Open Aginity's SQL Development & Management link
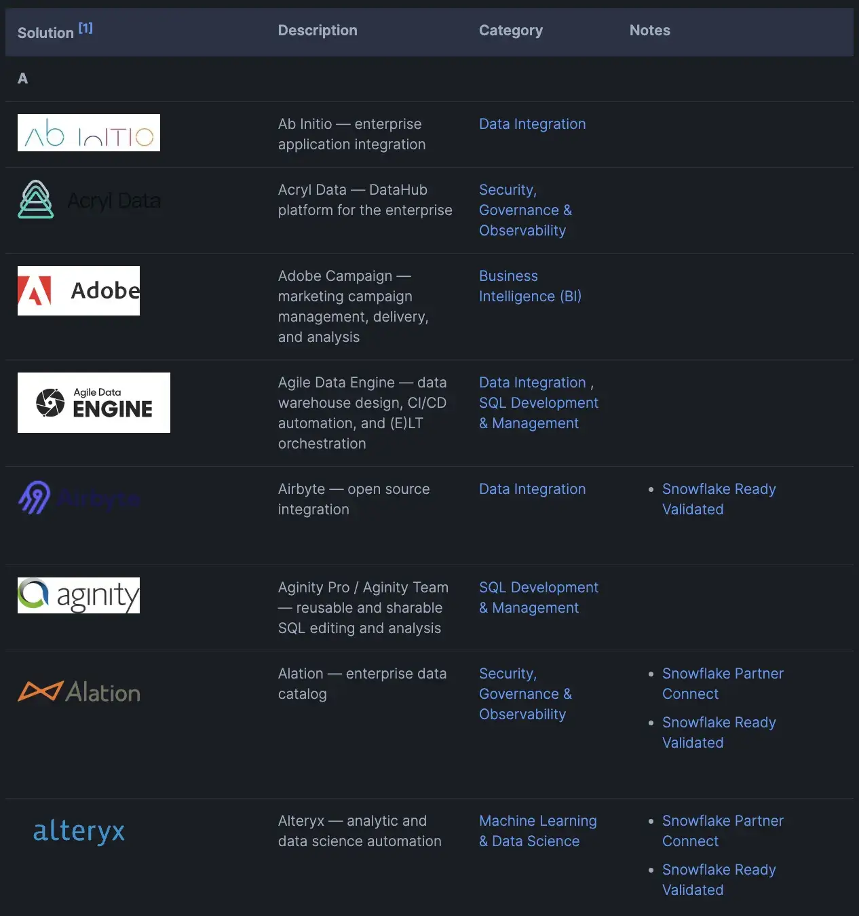859x916 pixels. coord(539,598)
